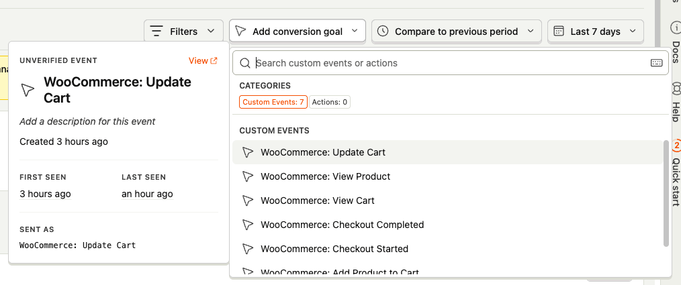681x285 pixels.
Task: Open the Docs side panel
Action: (x=675, y=41)
